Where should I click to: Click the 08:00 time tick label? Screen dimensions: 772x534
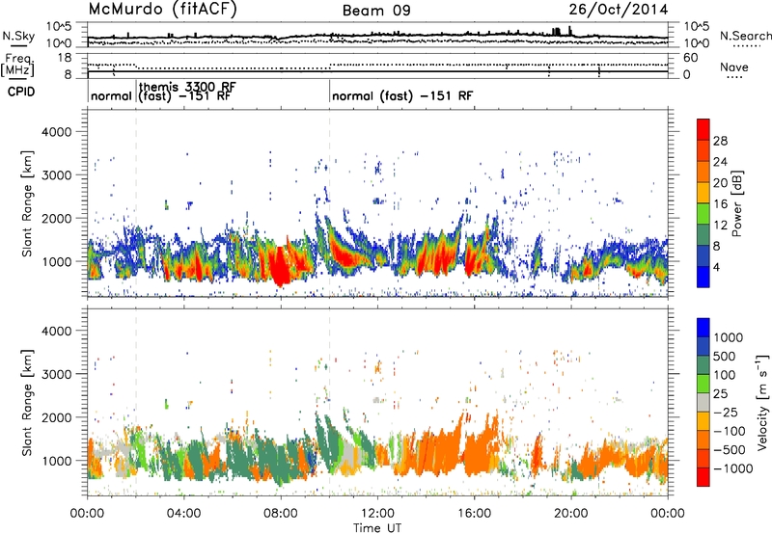pos(281,514)
